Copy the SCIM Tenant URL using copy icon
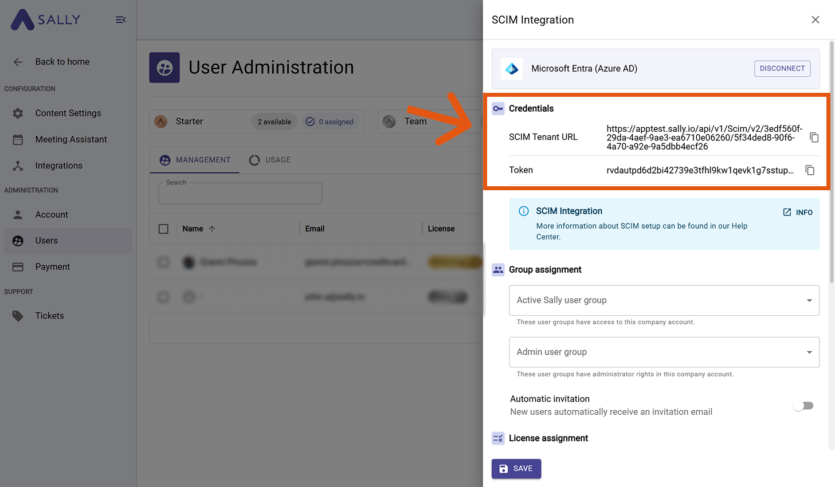This screenshot has height=487, width=835. pyautogui.click(x=814, y=137)
